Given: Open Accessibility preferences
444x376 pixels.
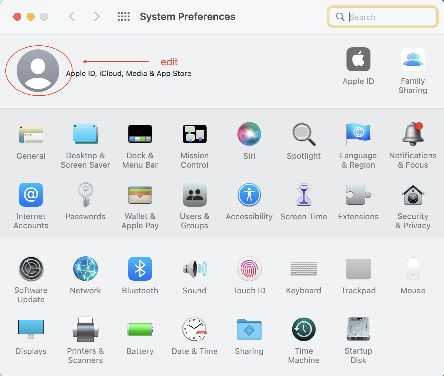Looking at the screenshot, I should (x=249, y=195).
